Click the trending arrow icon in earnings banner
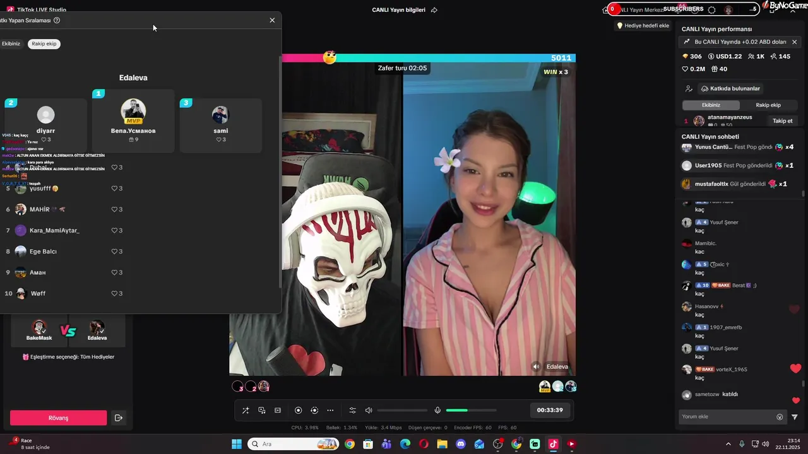Viewport: 808px width, 454px height. click(x=687, y=42)
